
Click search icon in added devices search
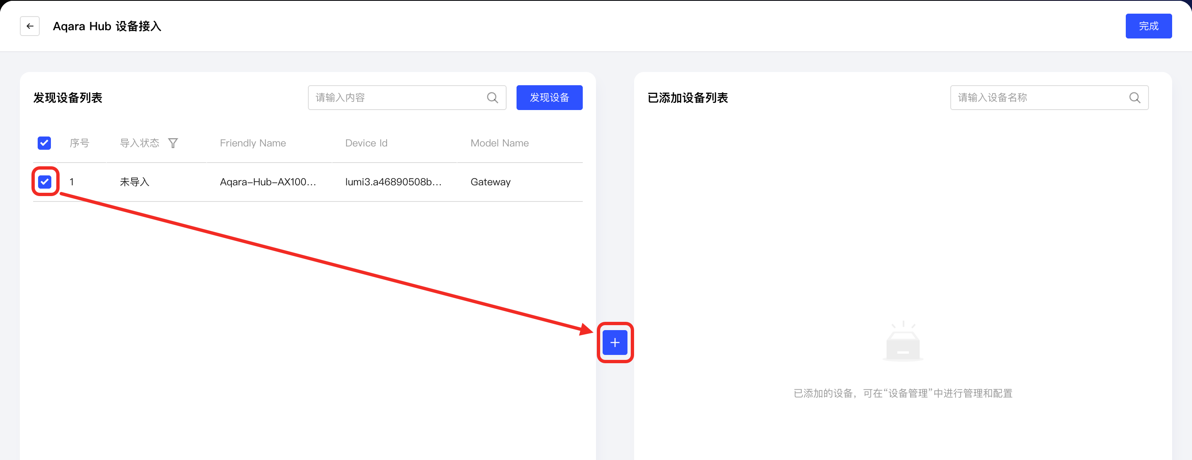coord(1134,98)
